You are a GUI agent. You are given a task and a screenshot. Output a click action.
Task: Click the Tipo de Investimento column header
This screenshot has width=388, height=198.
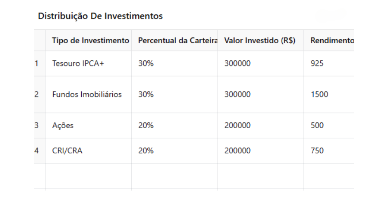[x=90, y=41]
